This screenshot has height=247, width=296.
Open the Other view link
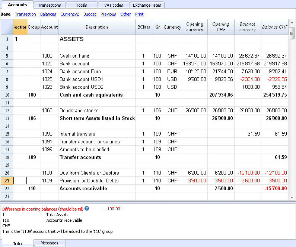tap(125, 14)
